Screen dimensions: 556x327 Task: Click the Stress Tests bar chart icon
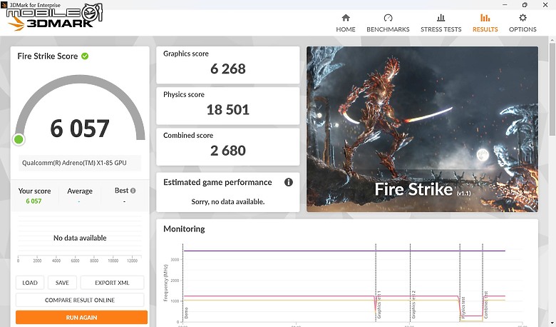(441, 18)
